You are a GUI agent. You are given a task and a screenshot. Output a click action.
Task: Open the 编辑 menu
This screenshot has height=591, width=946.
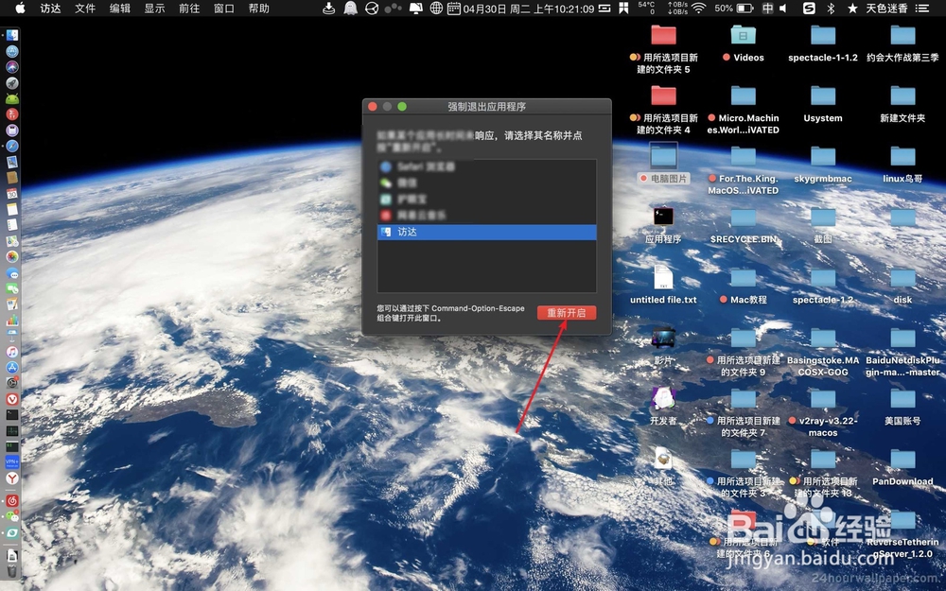click(120, 9)
